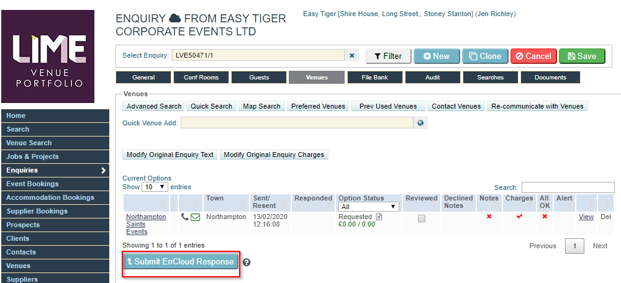This screenshot has height=283, width=621.
Task: Open Event Bookings in the sidebar
Action: coord(55,184)
